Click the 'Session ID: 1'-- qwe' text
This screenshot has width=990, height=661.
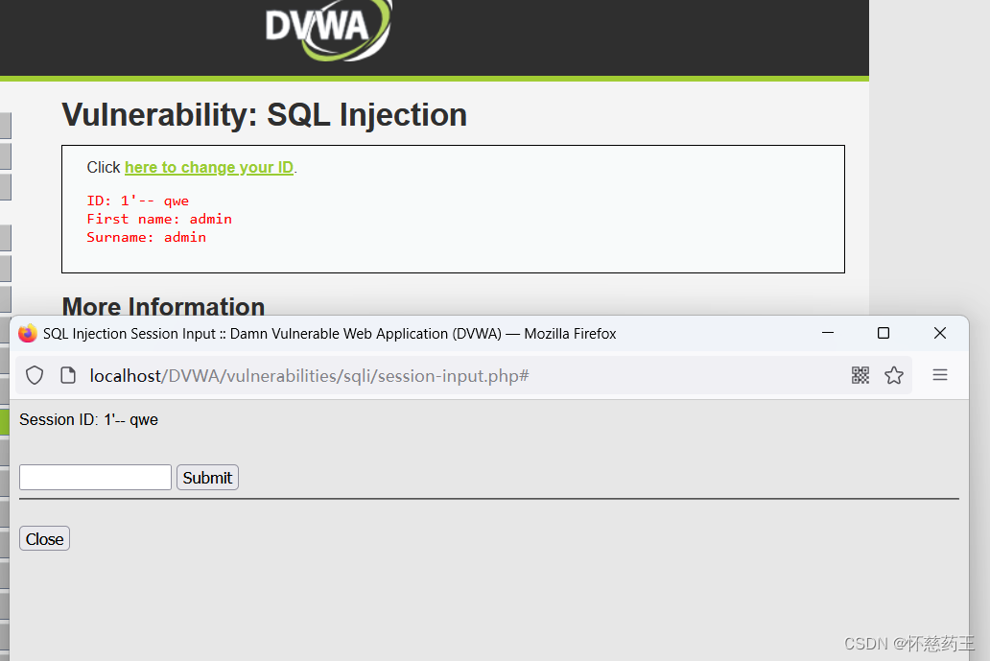click(x=88, y=420)
